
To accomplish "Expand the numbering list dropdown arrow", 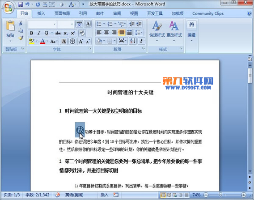I will tap(115, 24).
